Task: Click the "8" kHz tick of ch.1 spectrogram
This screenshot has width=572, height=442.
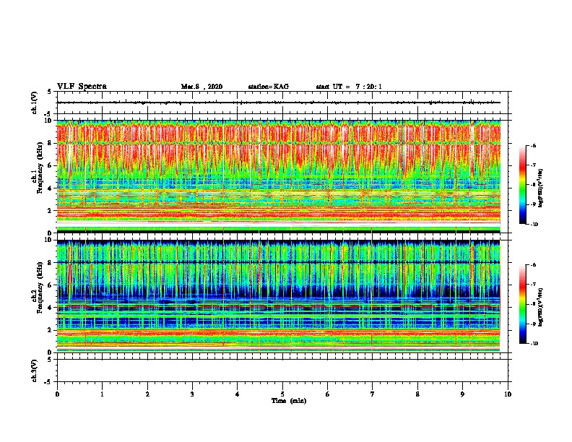Action: coord(51,143)
